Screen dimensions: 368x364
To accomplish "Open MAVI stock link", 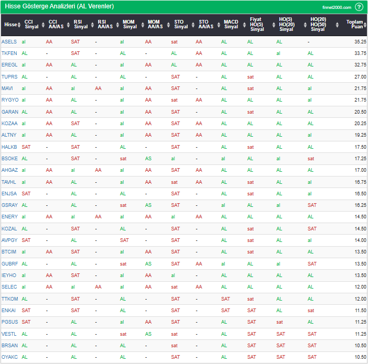I will (7, 89).
